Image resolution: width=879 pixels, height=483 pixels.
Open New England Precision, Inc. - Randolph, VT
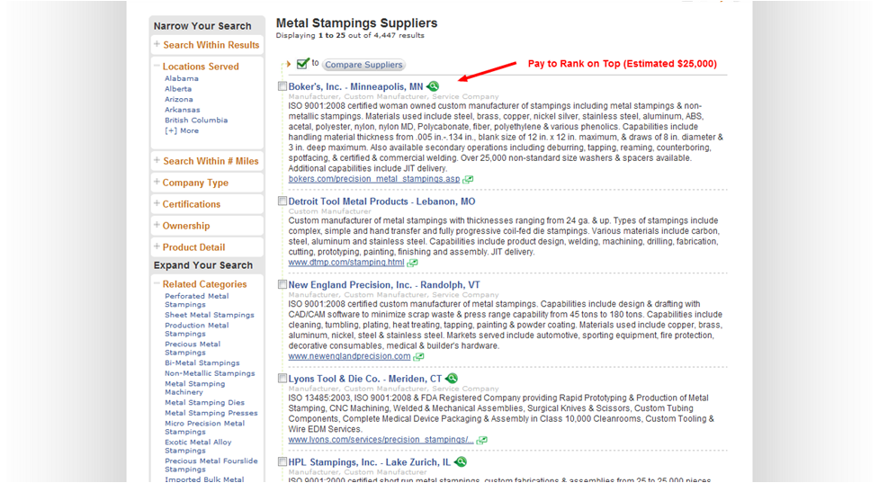click(384, 285)
